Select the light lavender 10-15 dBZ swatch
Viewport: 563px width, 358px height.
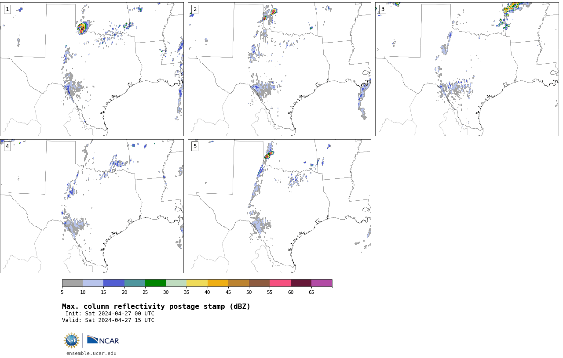(x=93, y=283)
